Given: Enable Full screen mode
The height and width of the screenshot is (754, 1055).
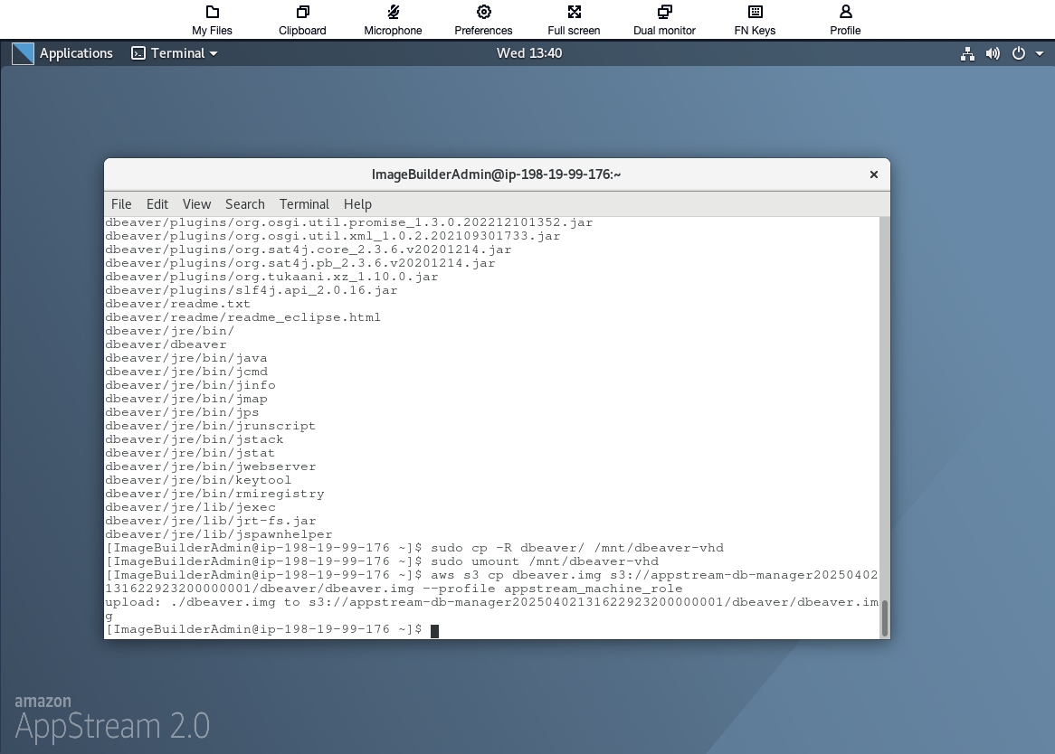Looking at the screenshot, I should [x=574, y=18].
